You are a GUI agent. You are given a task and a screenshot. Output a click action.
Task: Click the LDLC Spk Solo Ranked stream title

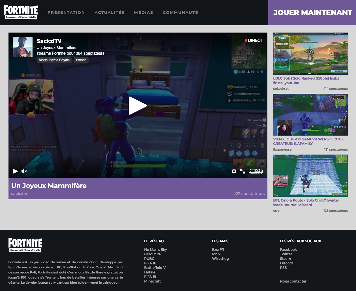(306, 81)
